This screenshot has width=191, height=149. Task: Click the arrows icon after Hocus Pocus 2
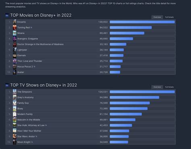[x=34, y=66]
